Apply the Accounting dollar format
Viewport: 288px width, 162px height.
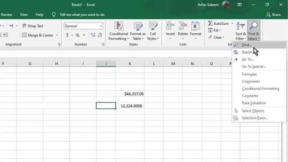(67, 35)
